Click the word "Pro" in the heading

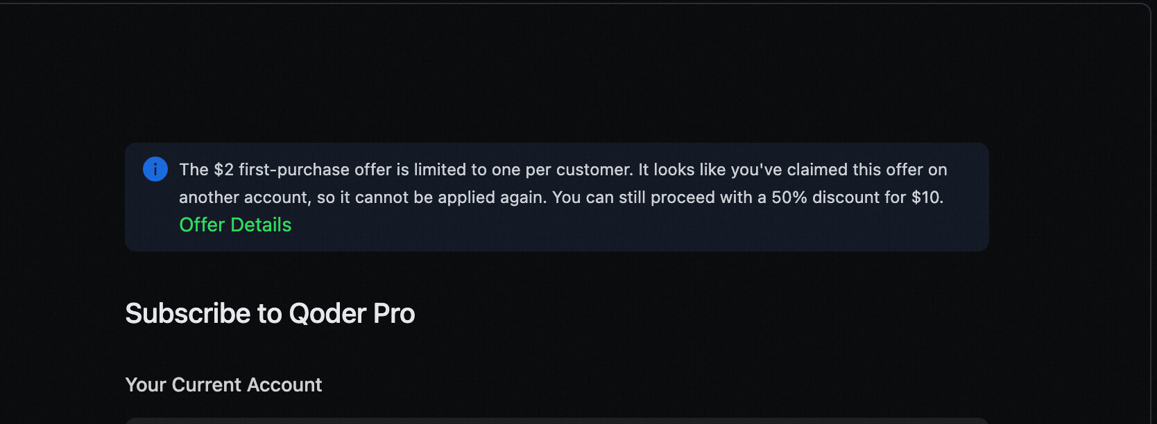(394, 314)
